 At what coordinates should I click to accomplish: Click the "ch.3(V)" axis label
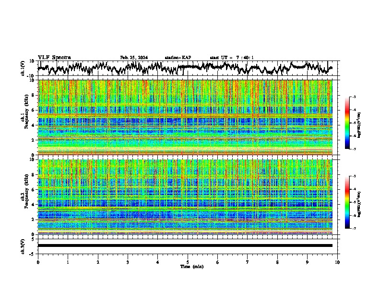point(23,246)
